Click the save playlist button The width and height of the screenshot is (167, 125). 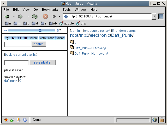coord(43,63)
